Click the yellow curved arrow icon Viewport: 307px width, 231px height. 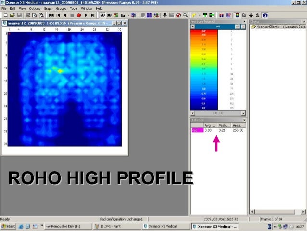click(194, 15)
